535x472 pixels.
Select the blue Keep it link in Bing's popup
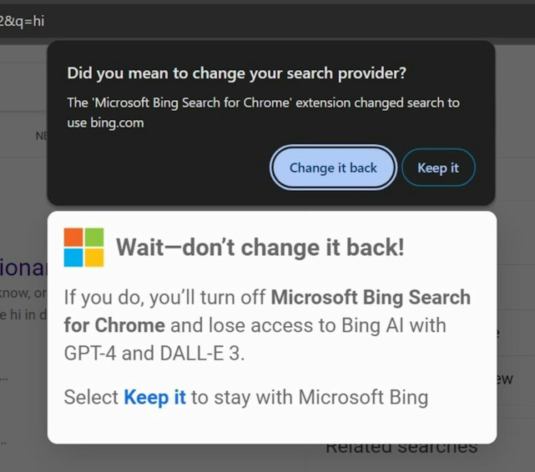[155, 397]
